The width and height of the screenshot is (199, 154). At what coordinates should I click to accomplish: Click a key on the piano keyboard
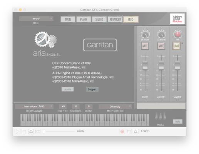click(x=85, y=120)
